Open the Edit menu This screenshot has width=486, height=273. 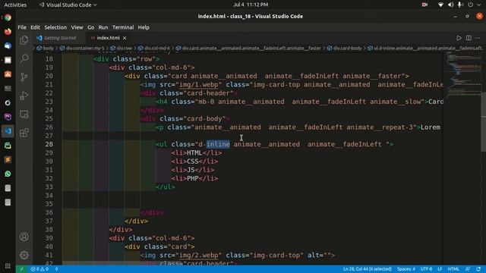coord(35,27)
